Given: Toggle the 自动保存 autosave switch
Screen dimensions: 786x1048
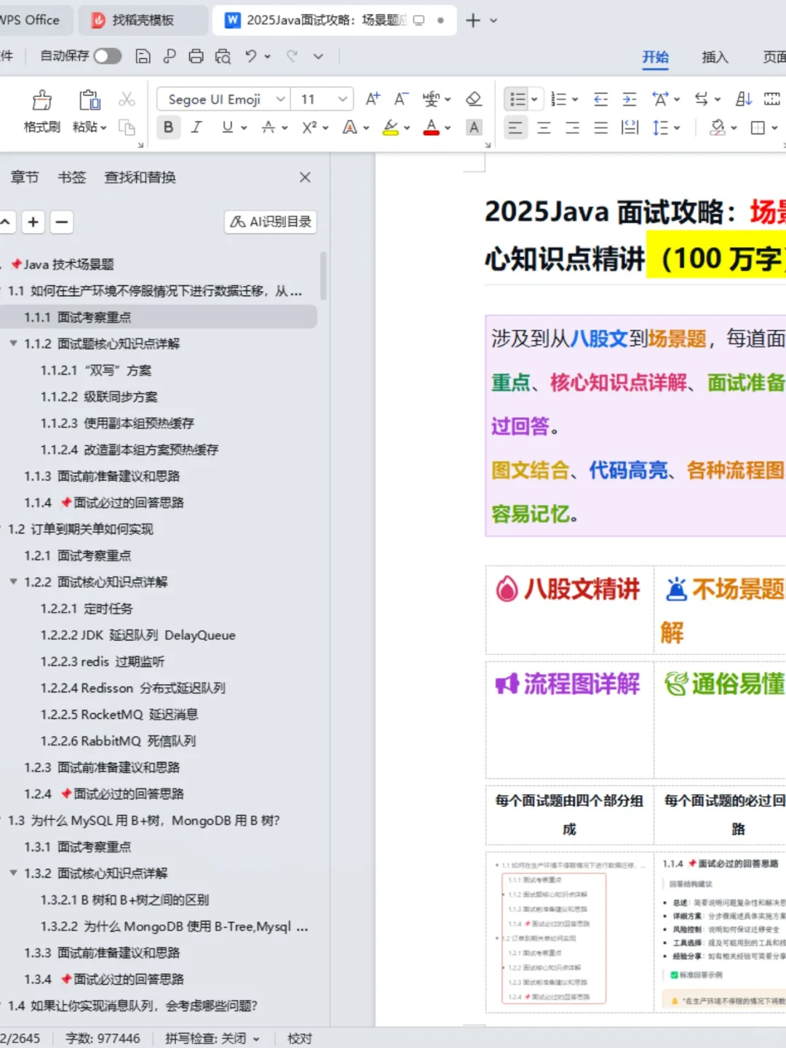Looking at the screenshot, I should click(x=107, y=56).
